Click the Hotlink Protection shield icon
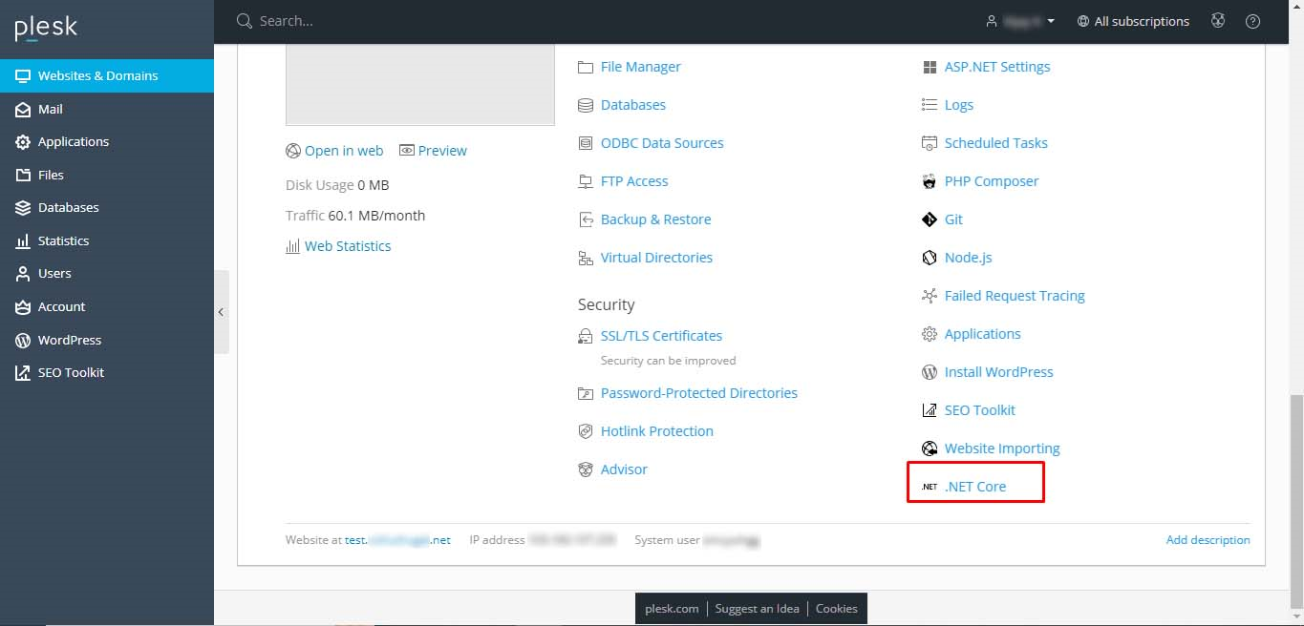Viewport: 1304px width, 626px height. click(x=586, y=431)
